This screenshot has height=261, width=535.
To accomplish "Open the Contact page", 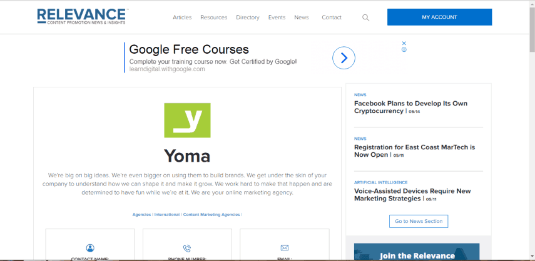I will click(x=332, y=17).
